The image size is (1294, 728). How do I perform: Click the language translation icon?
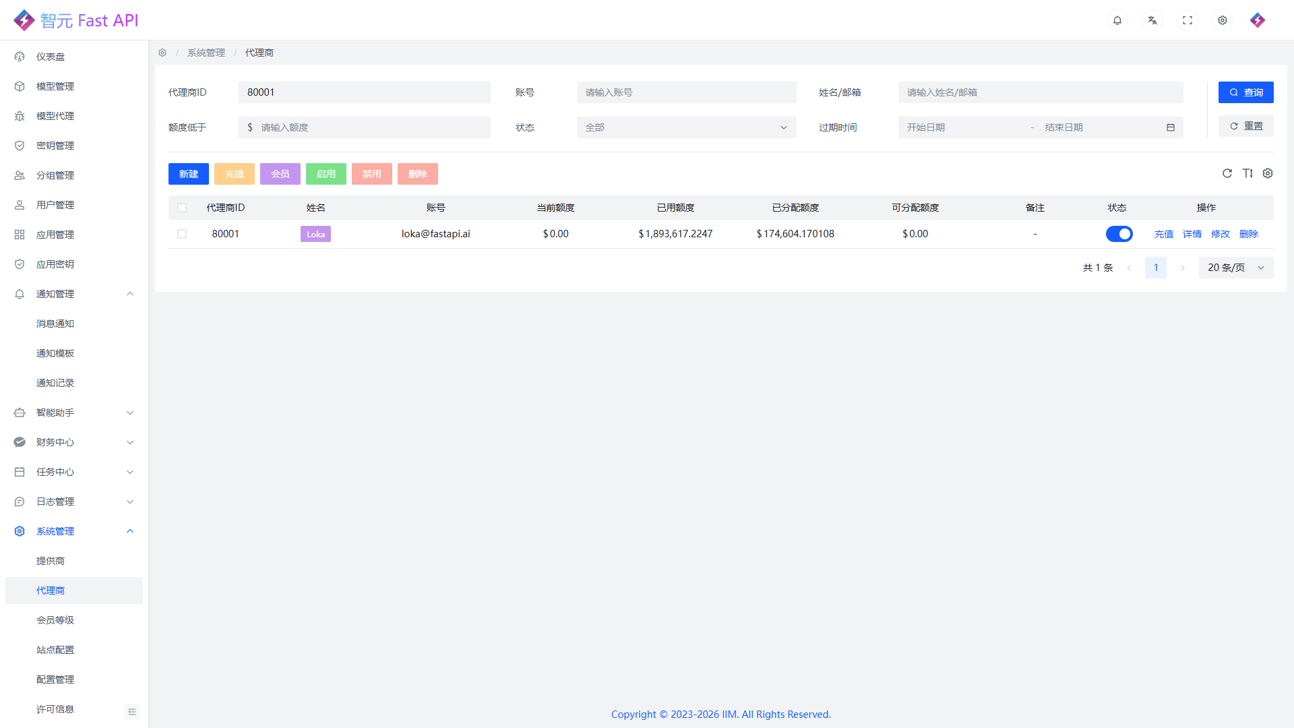point(1152,20)
